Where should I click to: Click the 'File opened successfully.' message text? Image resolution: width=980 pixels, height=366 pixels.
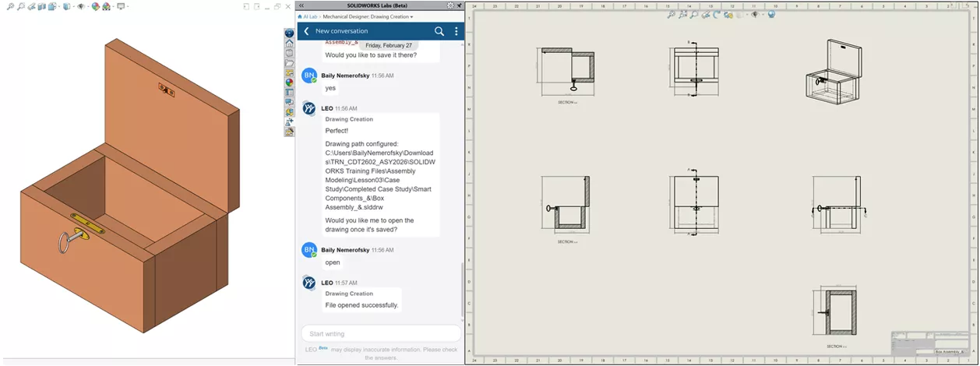361,305
